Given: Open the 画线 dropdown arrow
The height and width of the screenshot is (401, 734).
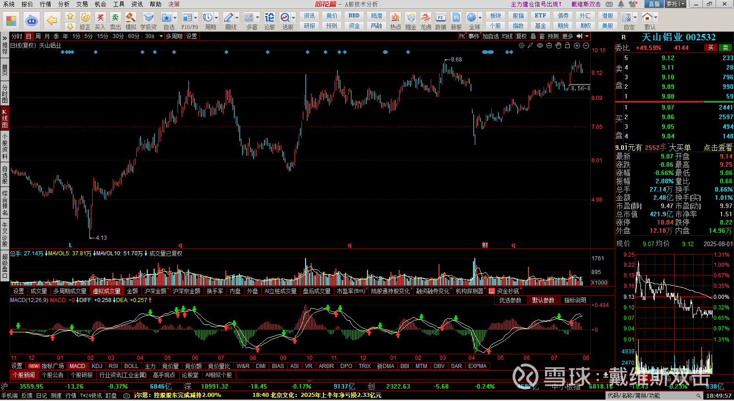Looking at the screenshot, I should 237,17.
